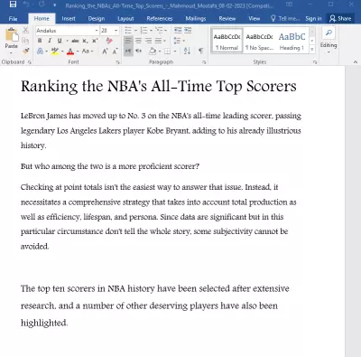
Task: Open Borders dropdown arrow
Action: 175,52
